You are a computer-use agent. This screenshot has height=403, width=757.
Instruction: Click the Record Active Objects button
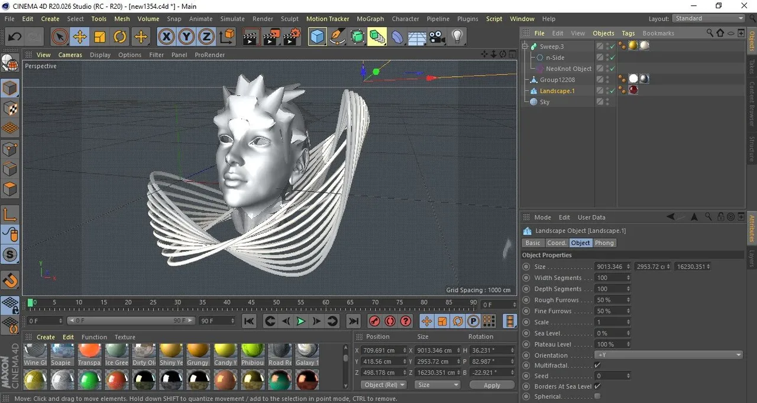point(374,321)
